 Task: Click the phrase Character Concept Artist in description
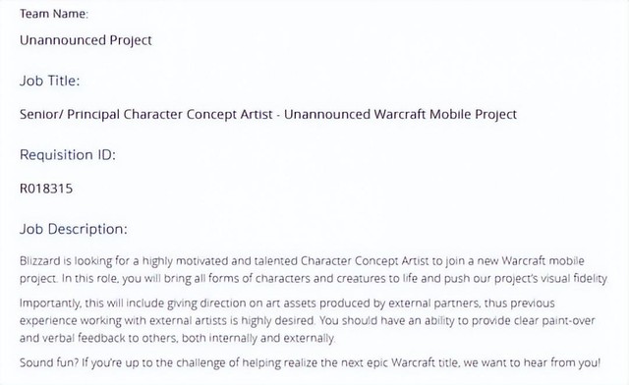[x=365, y=261]
